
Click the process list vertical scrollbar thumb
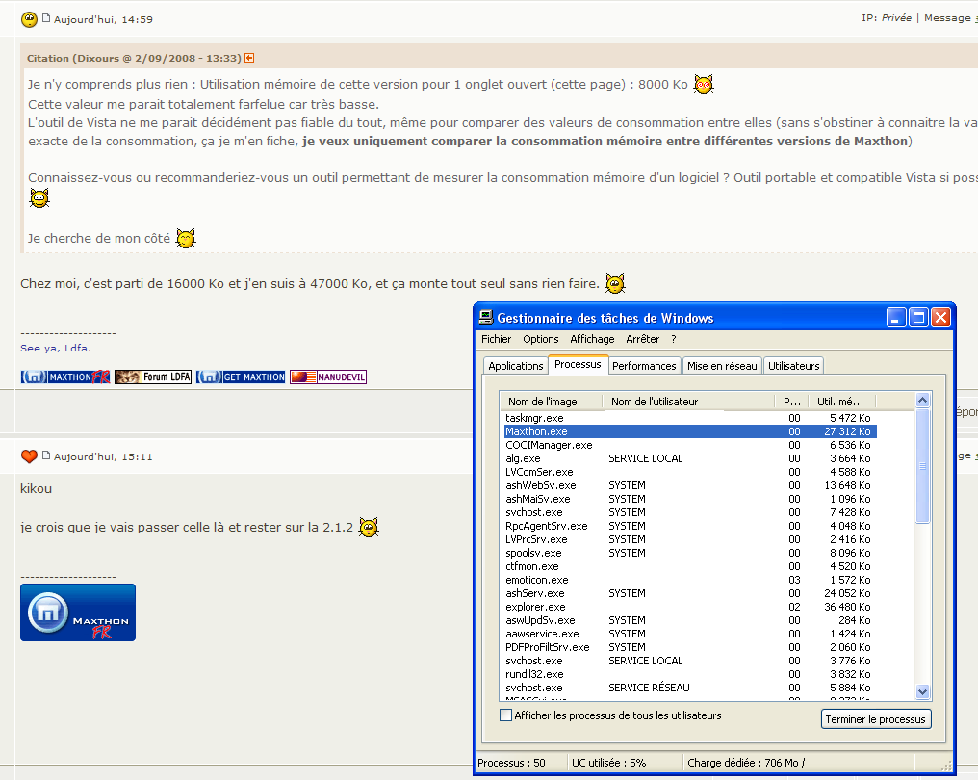pos(922,465)
